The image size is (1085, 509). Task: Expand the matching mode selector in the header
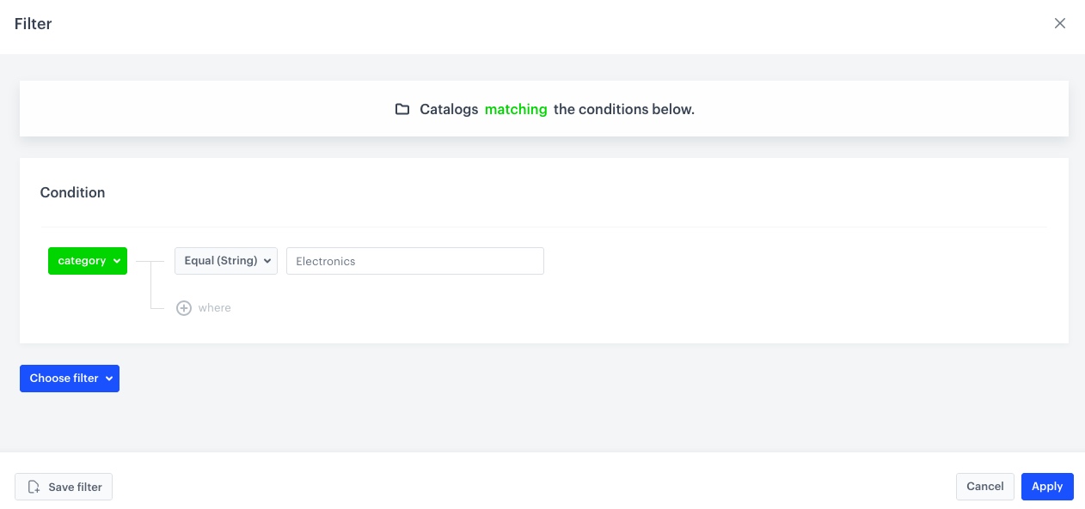click(516, 109)
